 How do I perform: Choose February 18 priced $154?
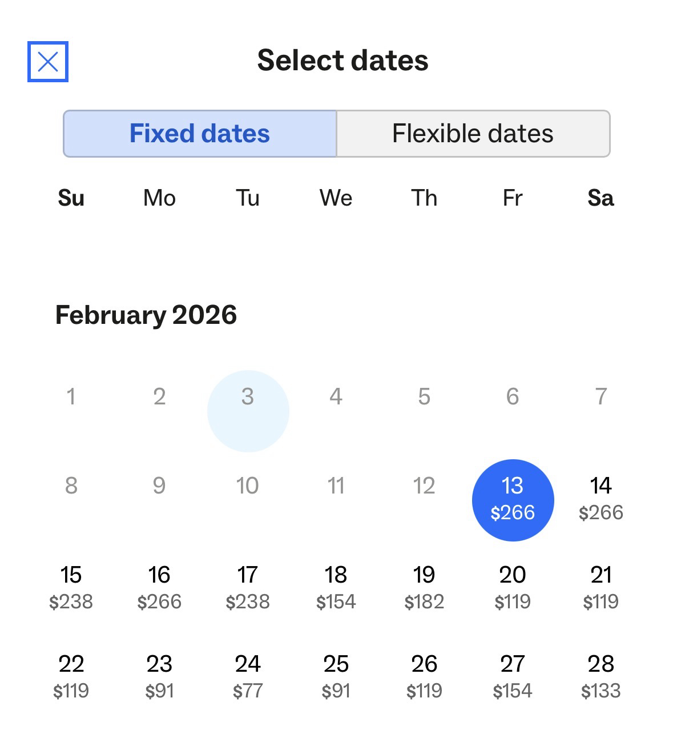tap(336, 588)
